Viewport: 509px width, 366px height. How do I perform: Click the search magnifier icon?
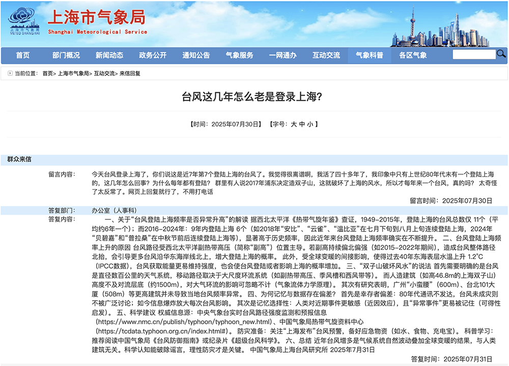(501, 54)
